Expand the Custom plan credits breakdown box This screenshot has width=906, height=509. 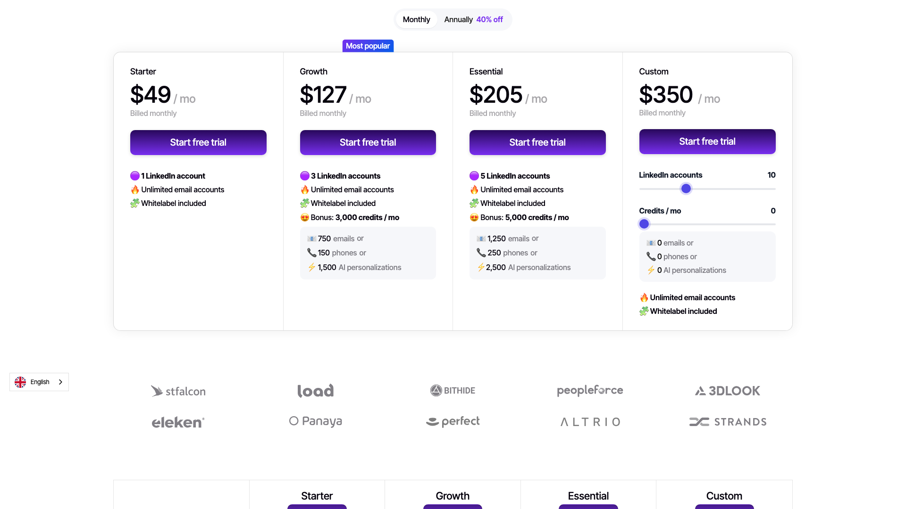(x=707, y=256)
